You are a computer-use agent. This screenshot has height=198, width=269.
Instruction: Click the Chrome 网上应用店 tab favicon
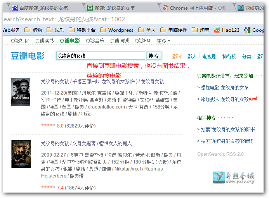click(165, 8)
